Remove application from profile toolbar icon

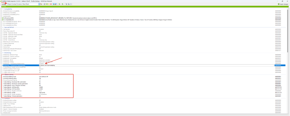(56, 4)
